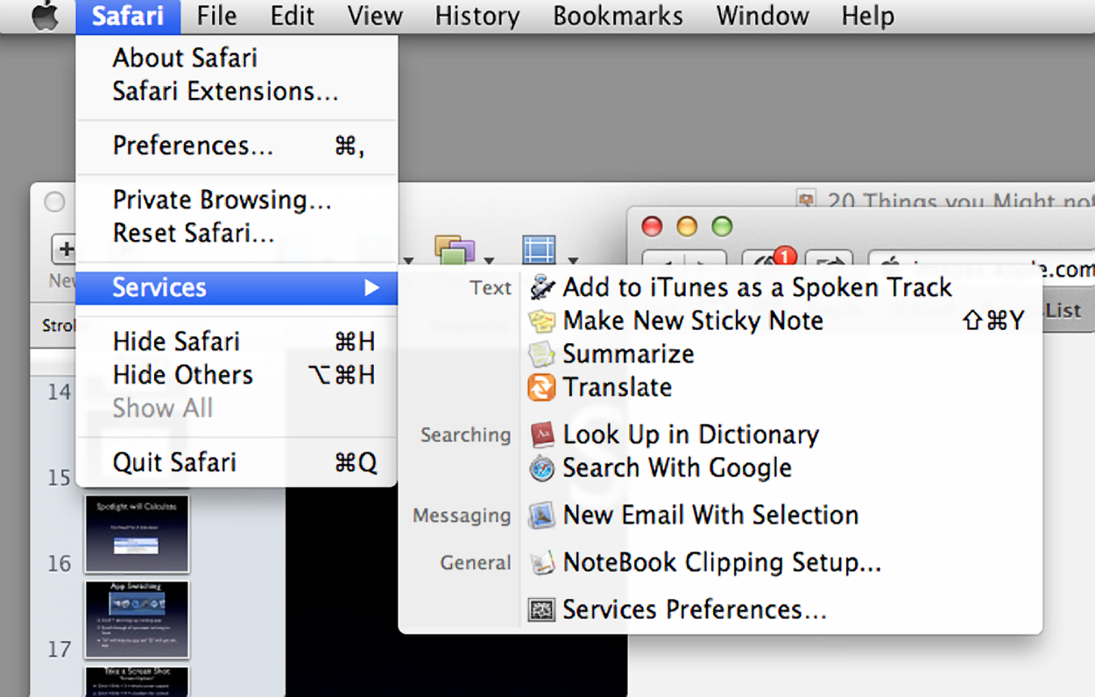Click the Safari menu title
The image size is (1095, 697).
tap(128, 17)
